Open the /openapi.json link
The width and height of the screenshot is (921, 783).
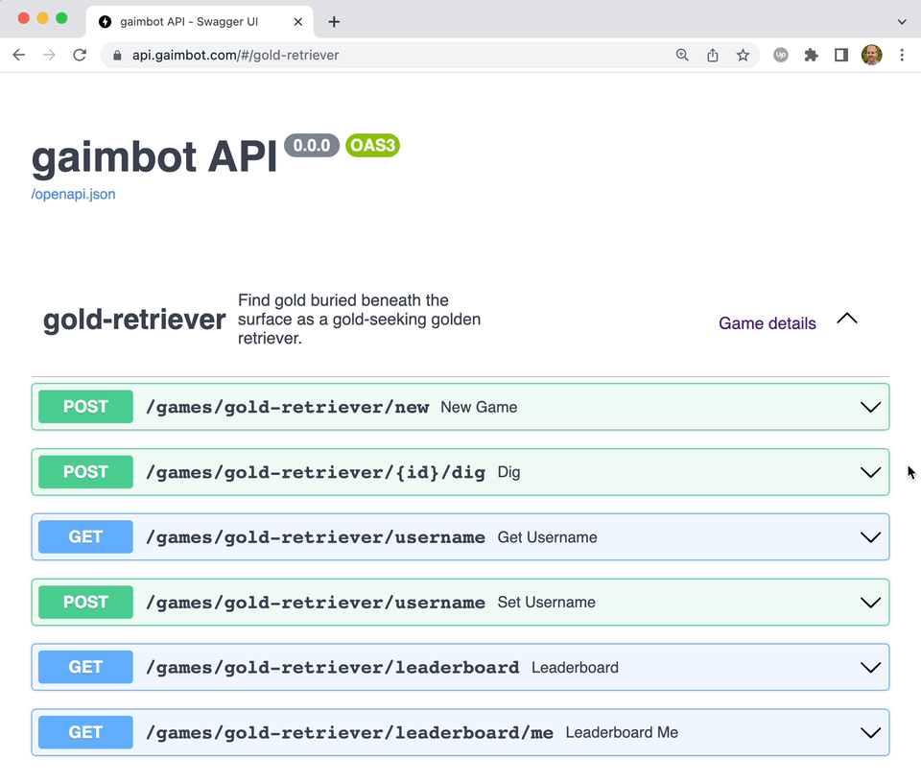click(x=74, y=195)
